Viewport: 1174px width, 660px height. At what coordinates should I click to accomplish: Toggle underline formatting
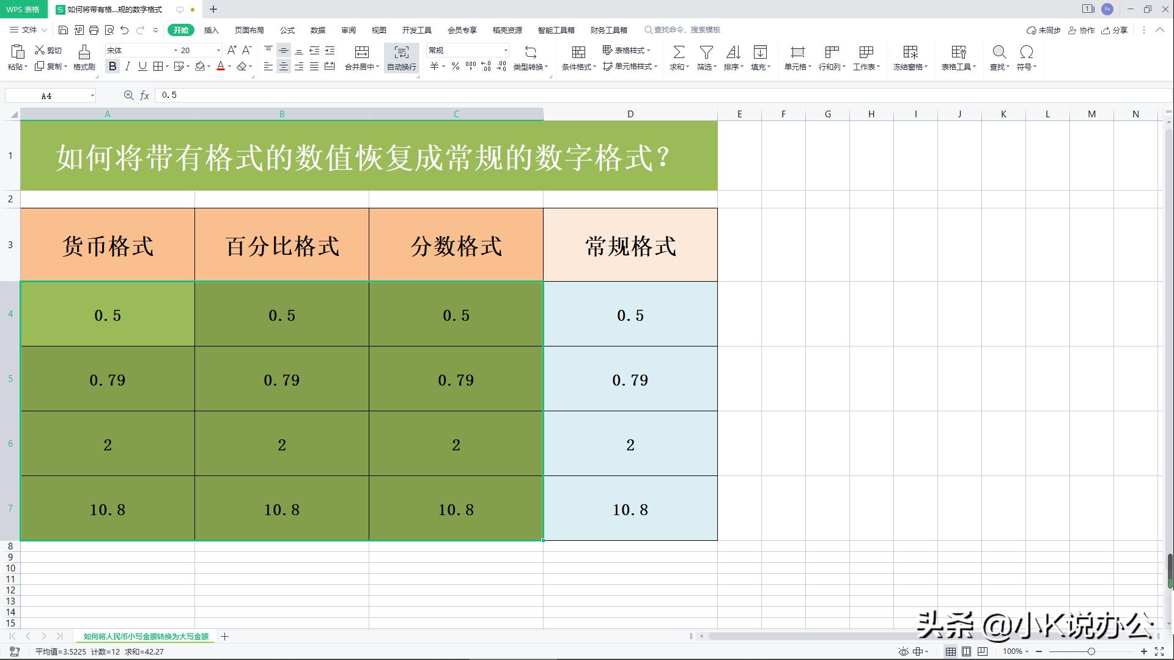click(142, 67)
